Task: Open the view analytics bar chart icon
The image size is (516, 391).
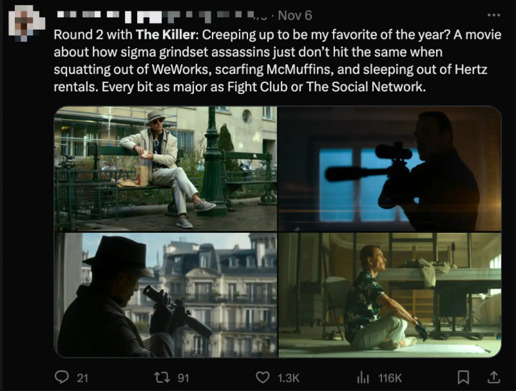Action: pos(363,378)
